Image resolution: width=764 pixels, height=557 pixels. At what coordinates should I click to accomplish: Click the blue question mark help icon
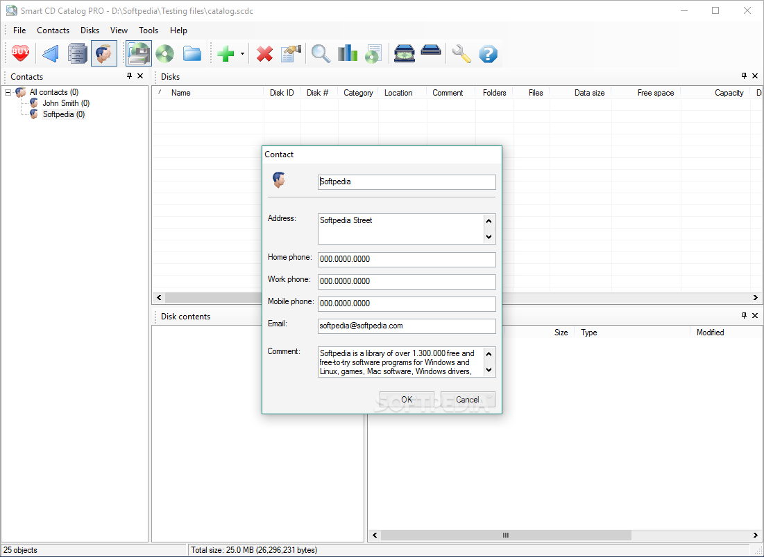pos(488,53)
